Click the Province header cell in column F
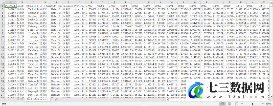Screen dimensions: 273x106 pyautogui.click(x=68, y=6)
